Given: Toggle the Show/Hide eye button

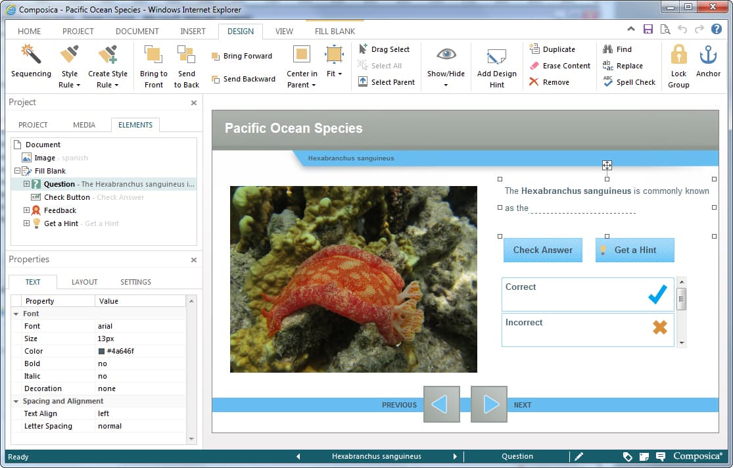Looking at the screenshot, I should (x=446, y=55).
